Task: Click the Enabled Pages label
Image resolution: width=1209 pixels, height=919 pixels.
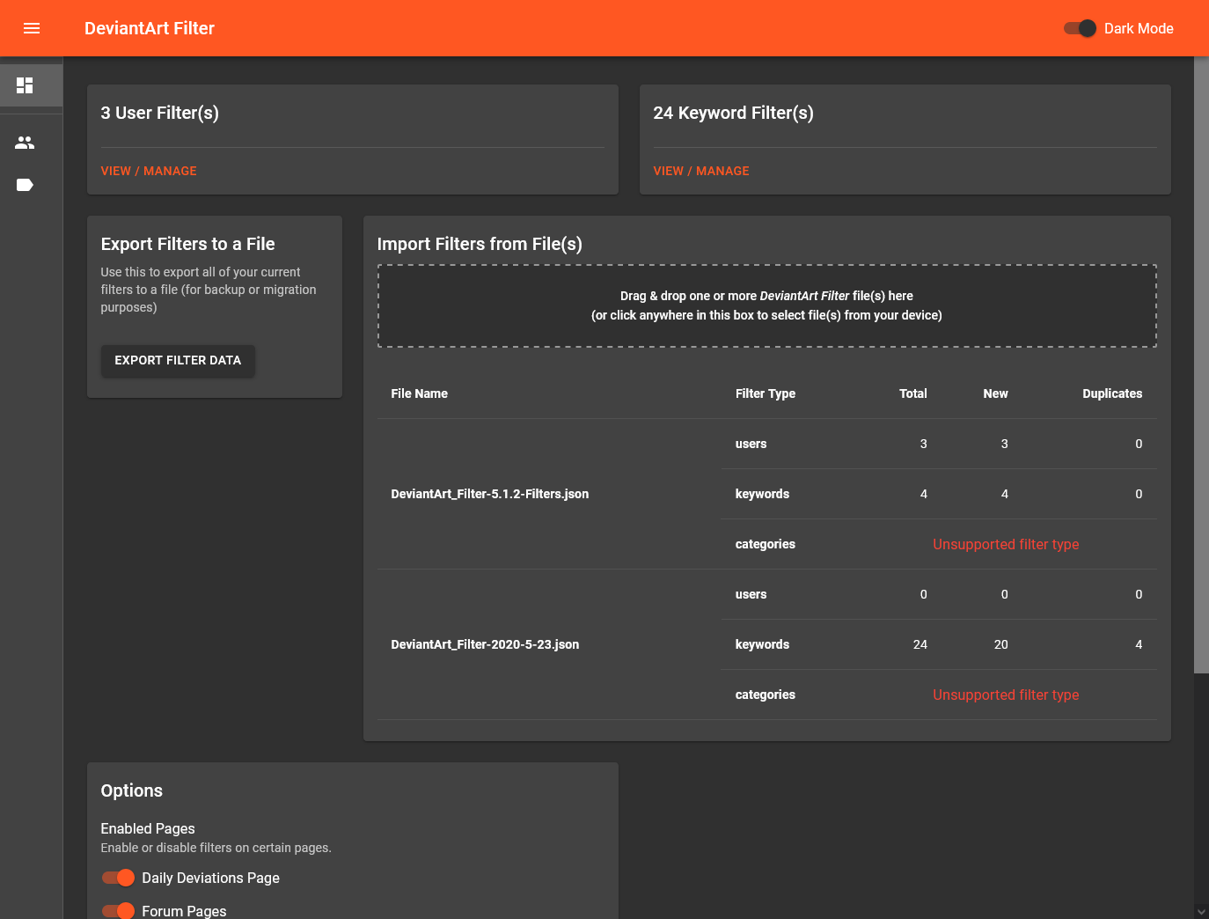Action: click(148, 828)
